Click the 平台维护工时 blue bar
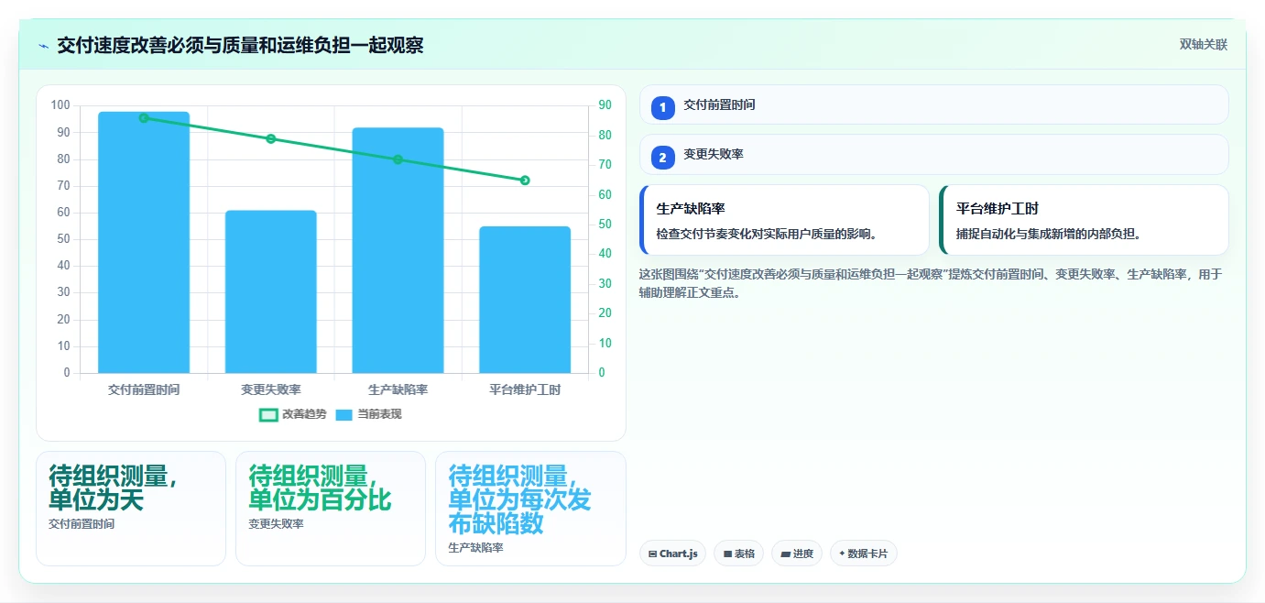The height and width of the screenshot is (603, 1265). pos(525,300)
